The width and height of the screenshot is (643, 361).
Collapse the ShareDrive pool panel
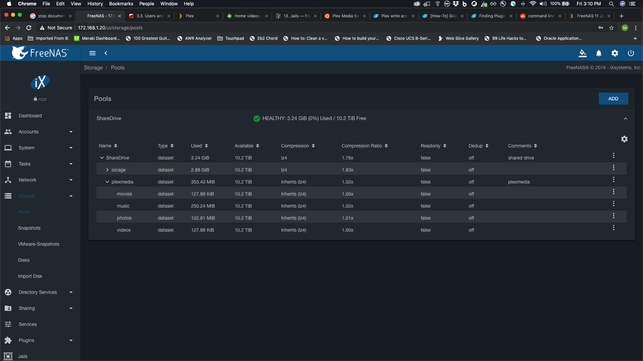click(x=625, y=119)
